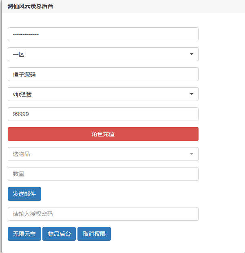The image size is (245, 253).
Task: Click the caret arrow beside vip经验
Action: pyautogui.click(x=191, y=94)
